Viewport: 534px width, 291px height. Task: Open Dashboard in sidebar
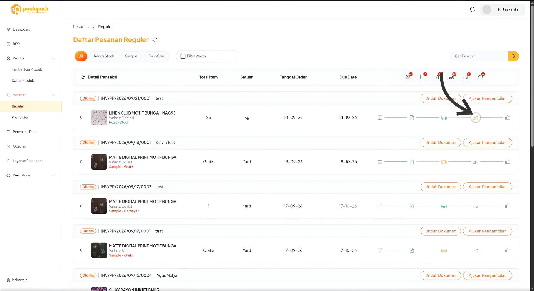pyautogui.click(x=22, y=29)
